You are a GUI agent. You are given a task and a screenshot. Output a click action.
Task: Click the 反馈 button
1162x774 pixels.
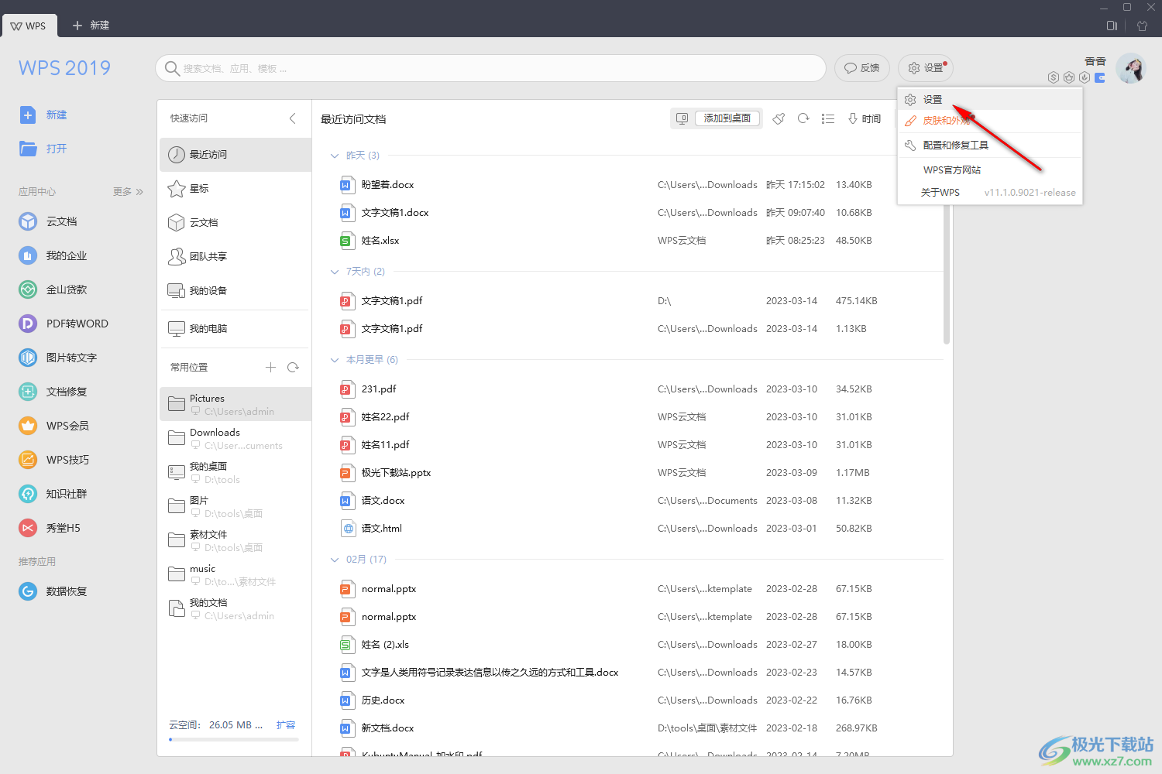[862, 68]
